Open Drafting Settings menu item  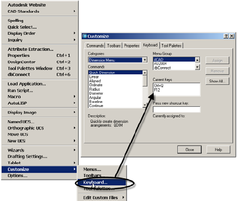coord(39,157)
